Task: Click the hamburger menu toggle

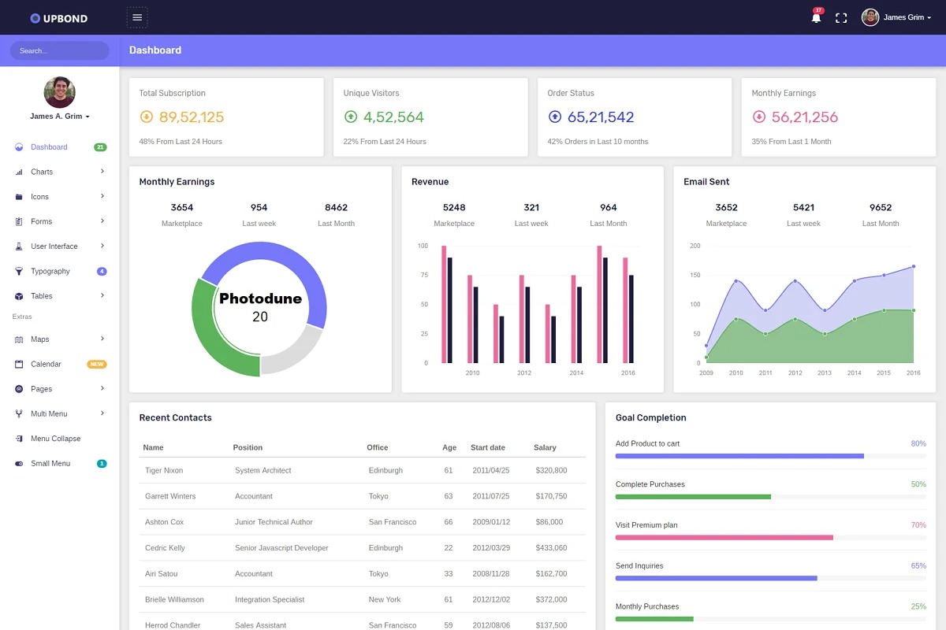Action: [x=137, y=17]
